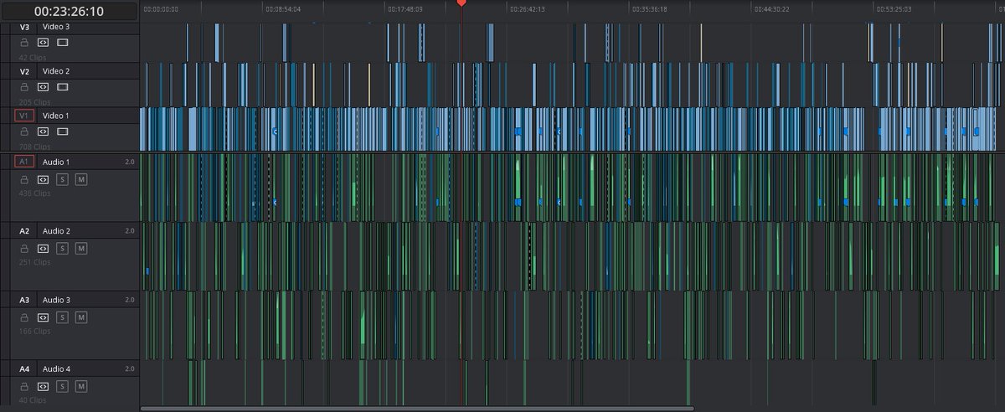Disable the Video 3 track monitor icon
The image size is (1005, 412).
click(x=63, y=42)
